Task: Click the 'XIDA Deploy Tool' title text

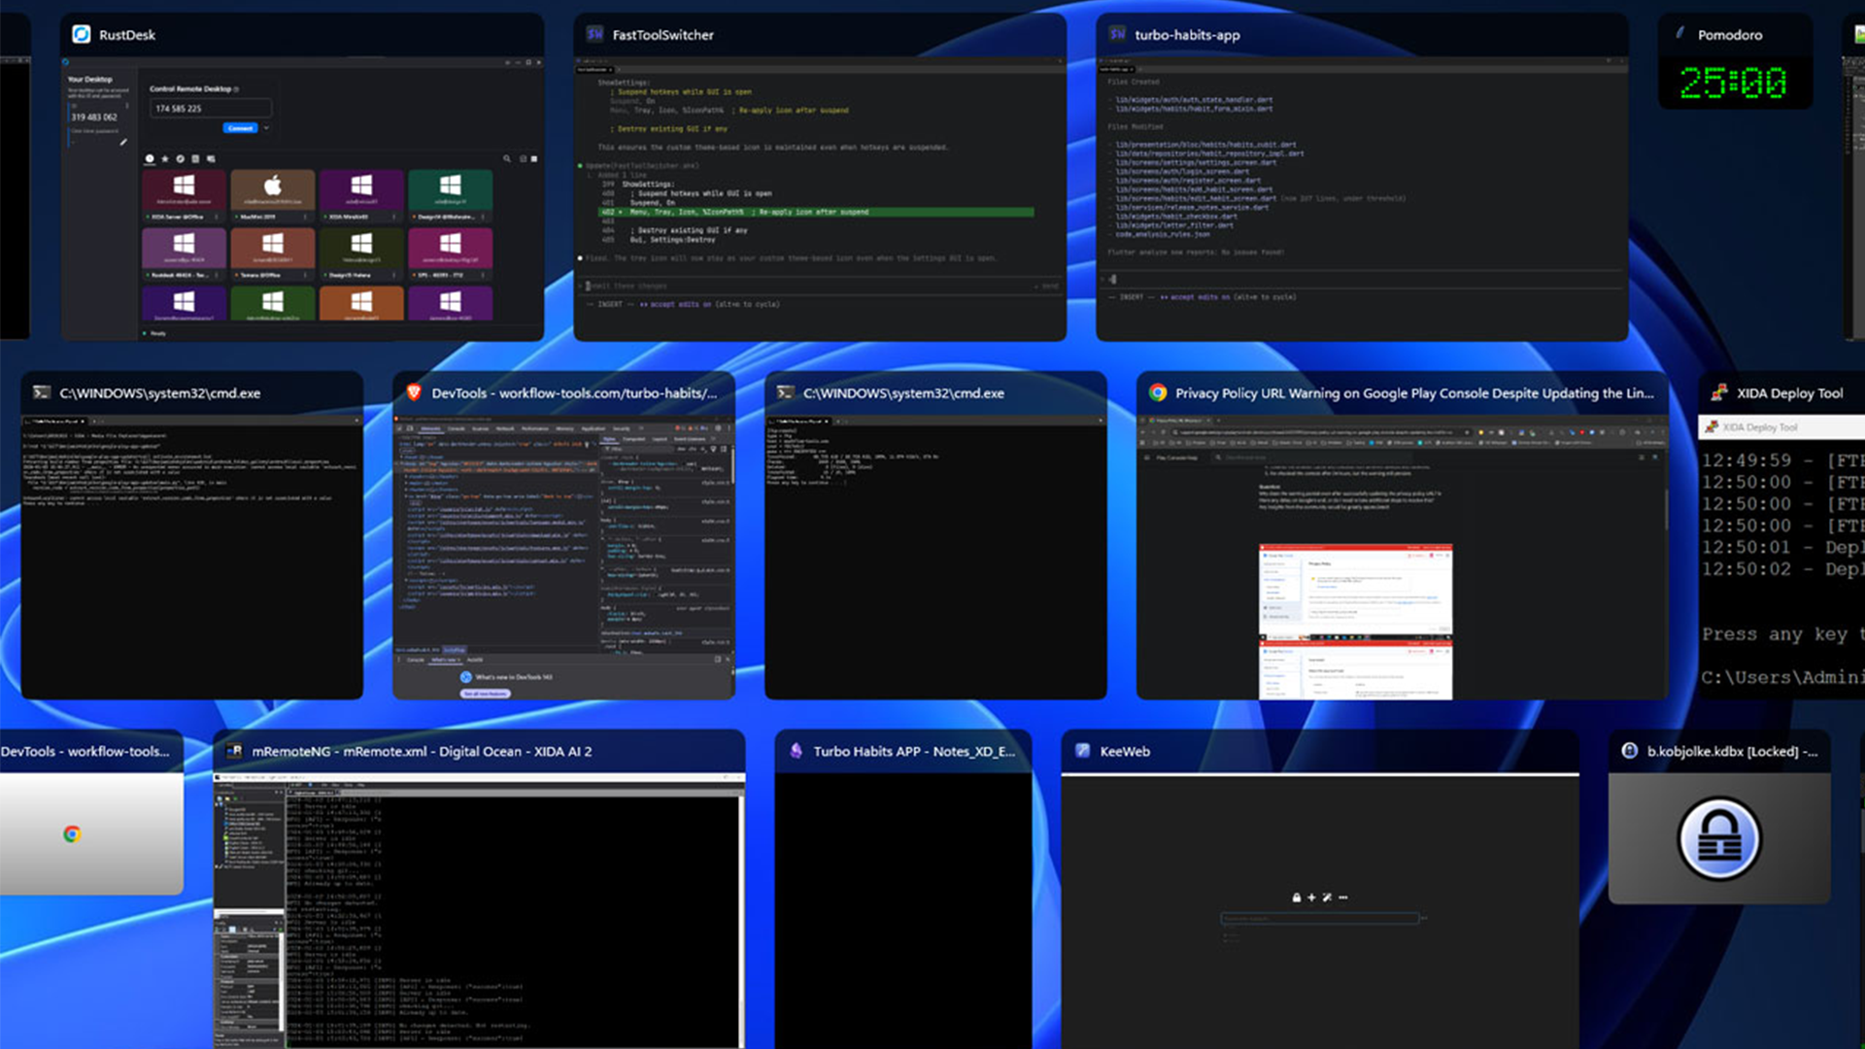Action: pos(1789,392)
